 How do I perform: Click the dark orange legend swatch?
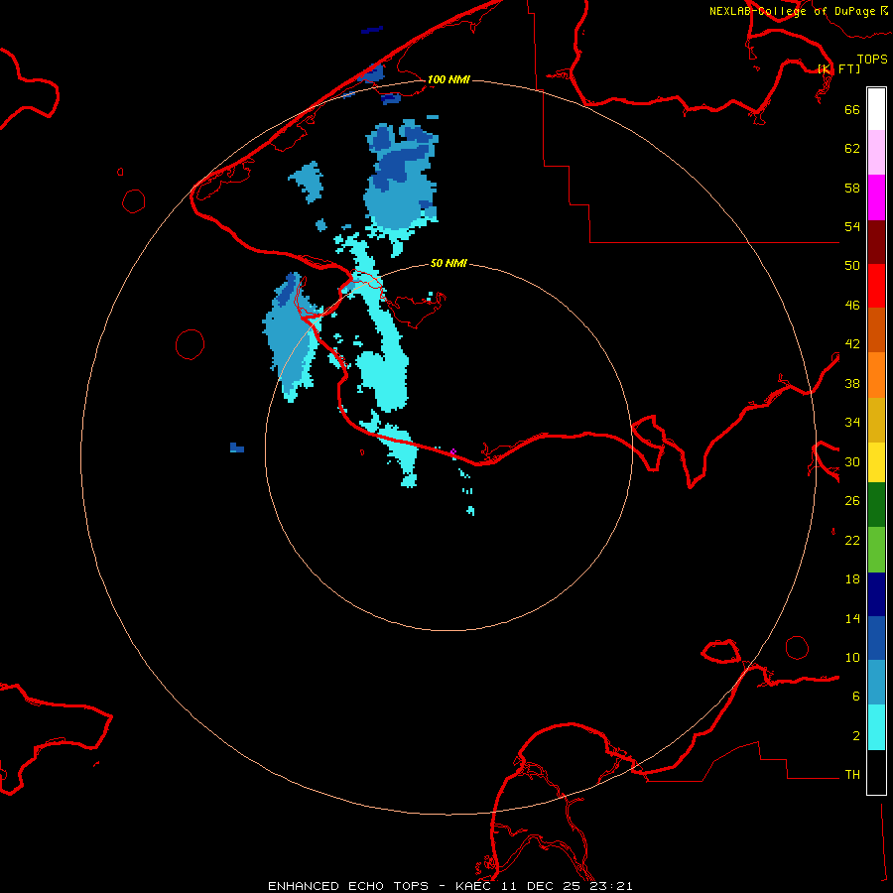(876, 330)
